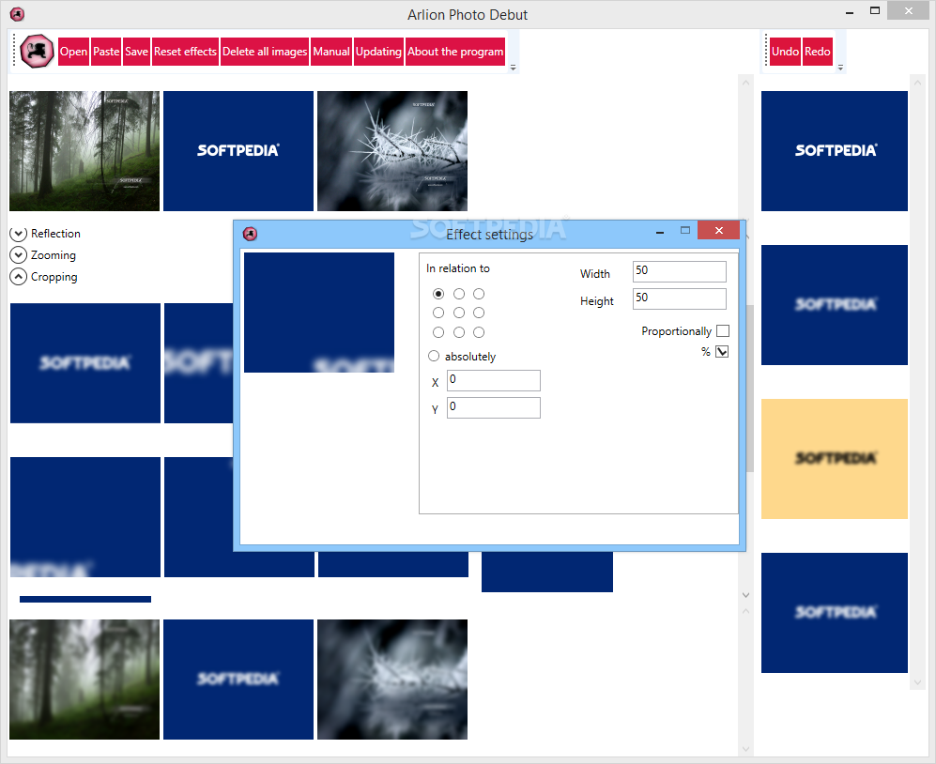Open the Undo/Redo toolbar overflow arrow
Screen dimensions: 936x764
(x=840, y=68)
